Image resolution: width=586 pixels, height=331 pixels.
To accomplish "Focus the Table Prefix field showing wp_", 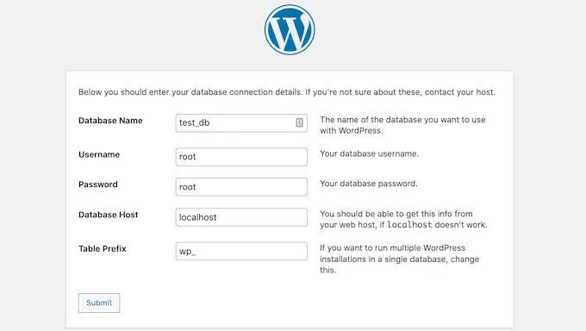I will [x=241, y=252].
